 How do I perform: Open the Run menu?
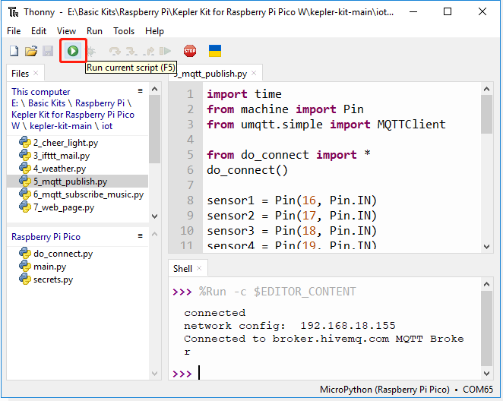click(x=94, y=31)
